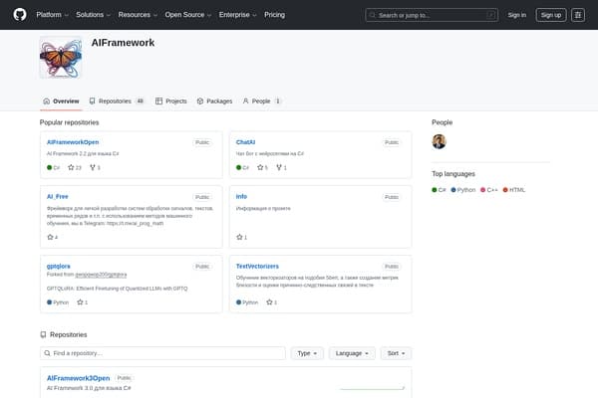This screenshot has height=398, width=598.
Task: Click the star count of AIFrameworkOpen
Action: (x=75, y=167)
